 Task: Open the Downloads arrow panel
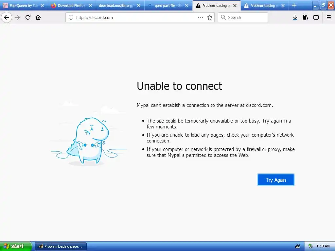[x=295, y=17]
